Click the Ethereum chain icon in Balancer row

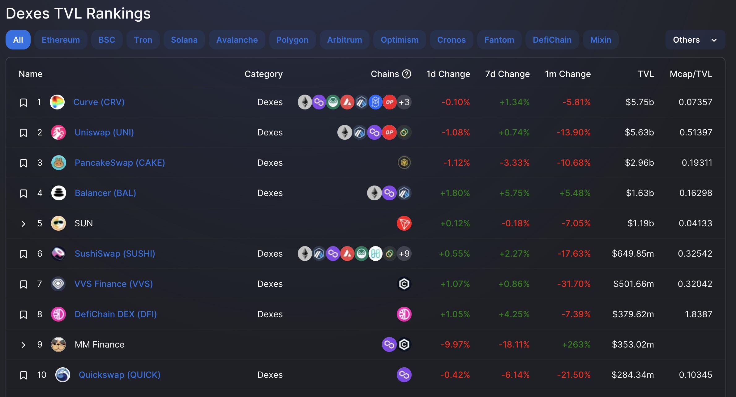coord(374,193)
